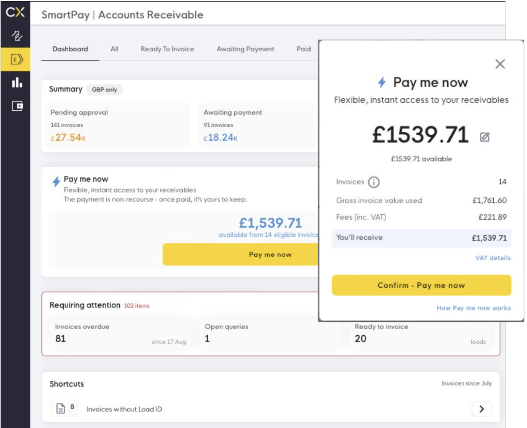Image resolution: width=527 pixels, height=428 pixels.
Task: Click the CX logo in sidebar
Action: pos(15,12)
